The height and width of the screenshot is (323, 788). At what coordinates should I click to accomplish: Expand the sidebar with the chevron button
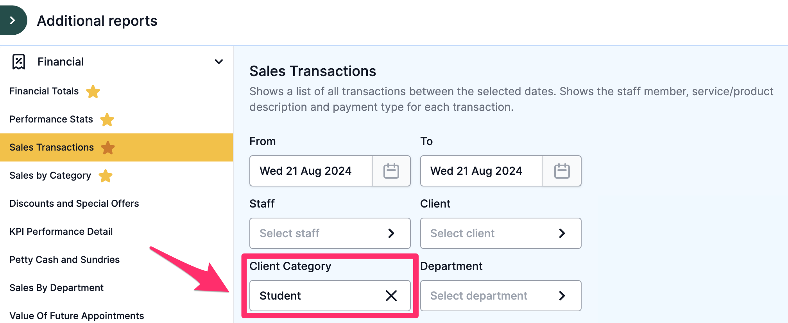[x=13, y=20]
